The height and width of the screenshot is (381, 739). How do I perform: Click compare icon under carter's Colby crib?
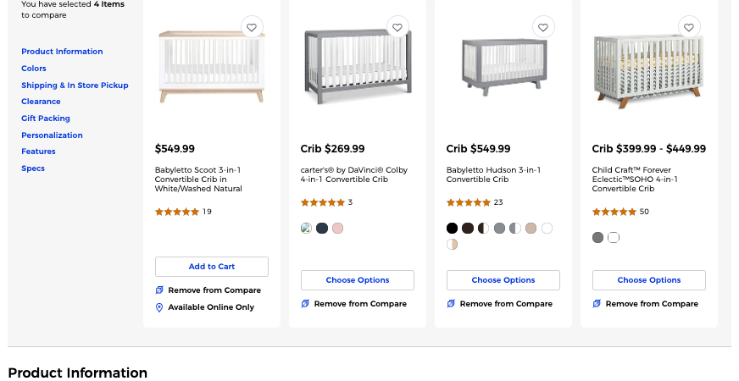[305, 304]
